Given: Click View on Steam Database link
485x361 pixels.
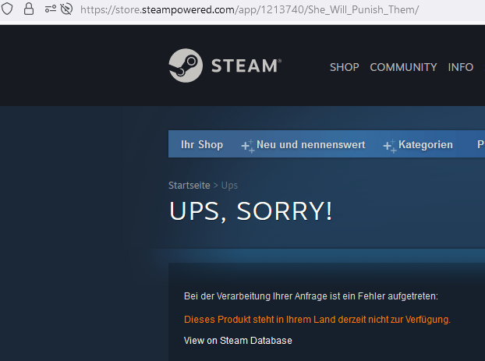Looking at the screenshot, I should point(238,341).
